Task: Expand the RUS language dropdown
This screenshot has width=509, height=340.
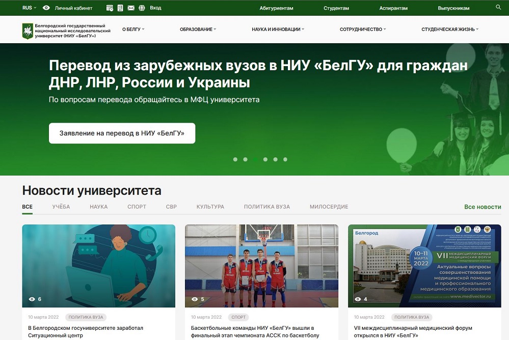Action: [30, 8]
